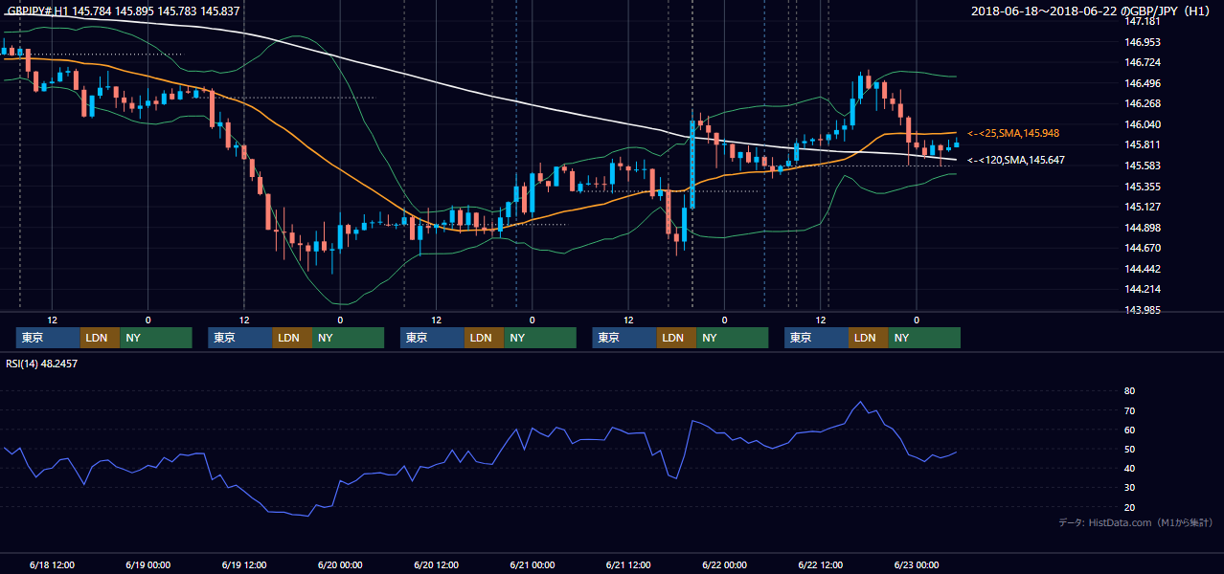Click the RSI(14) 48.2457 indicator label
This screenshot has height=574, width=1224.
pos(42,364)
